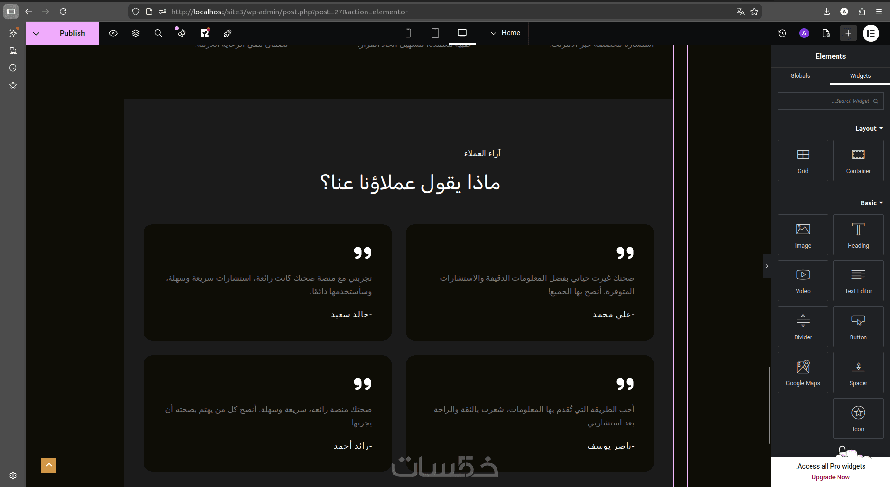This screenshot has width=890, height=487.
Task: Open the Structure layers panel
Action: 136,33
